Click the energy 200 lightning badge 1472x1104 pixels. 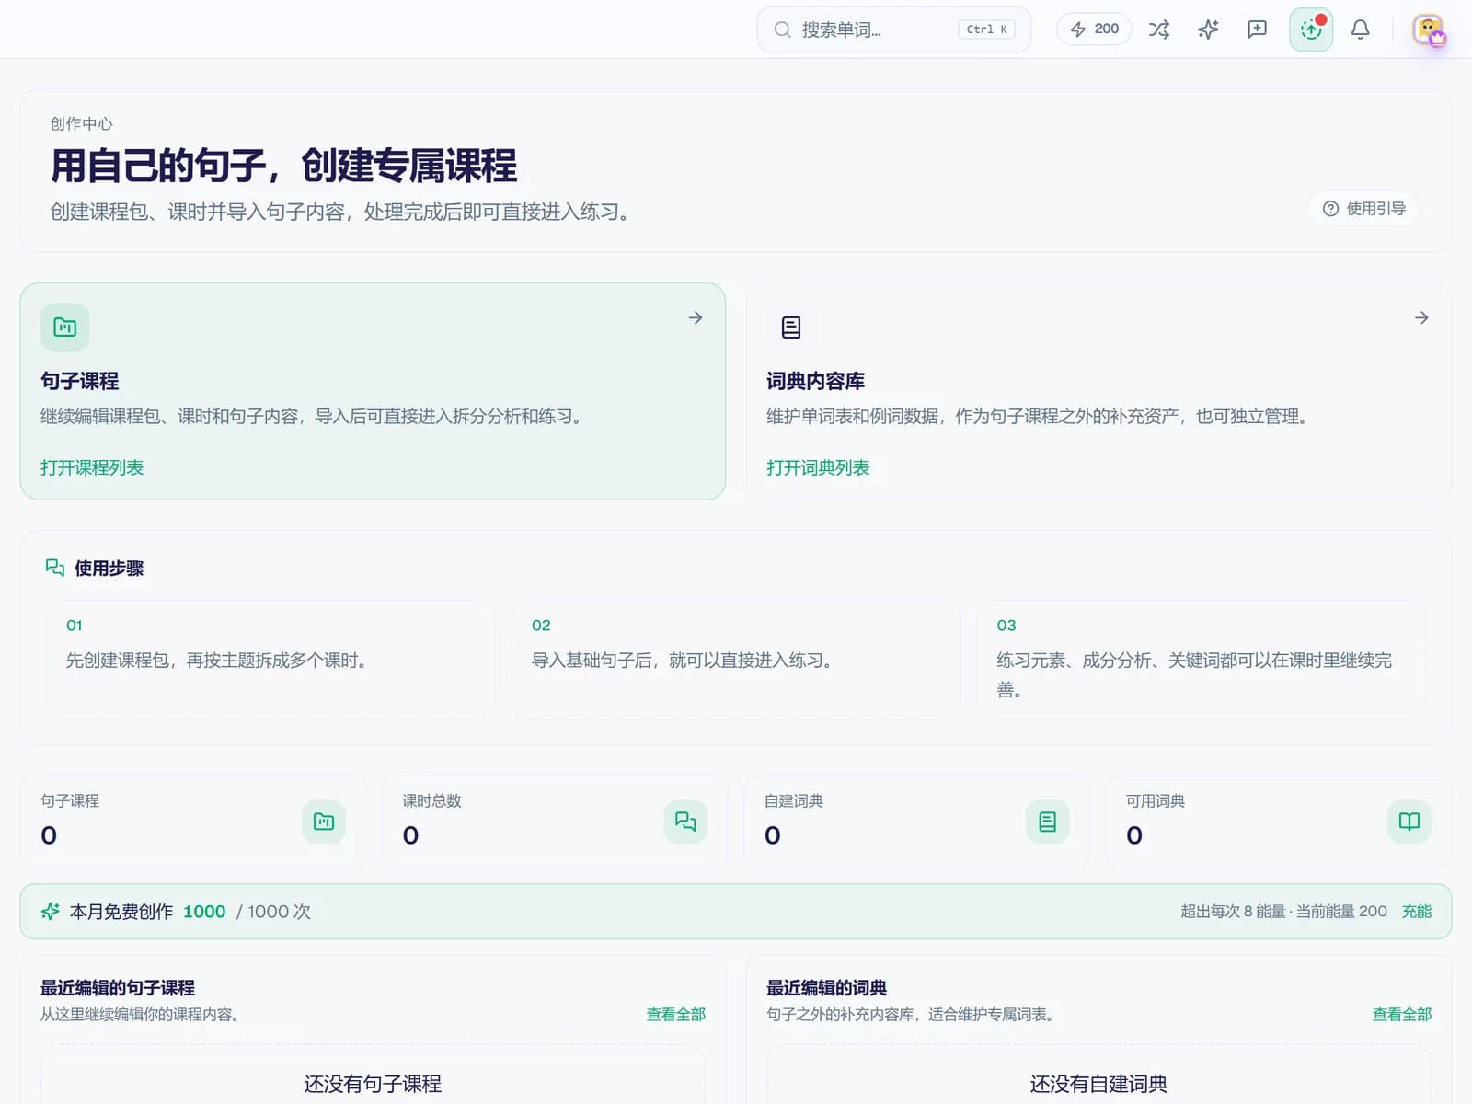click(x=1094, y=29)
